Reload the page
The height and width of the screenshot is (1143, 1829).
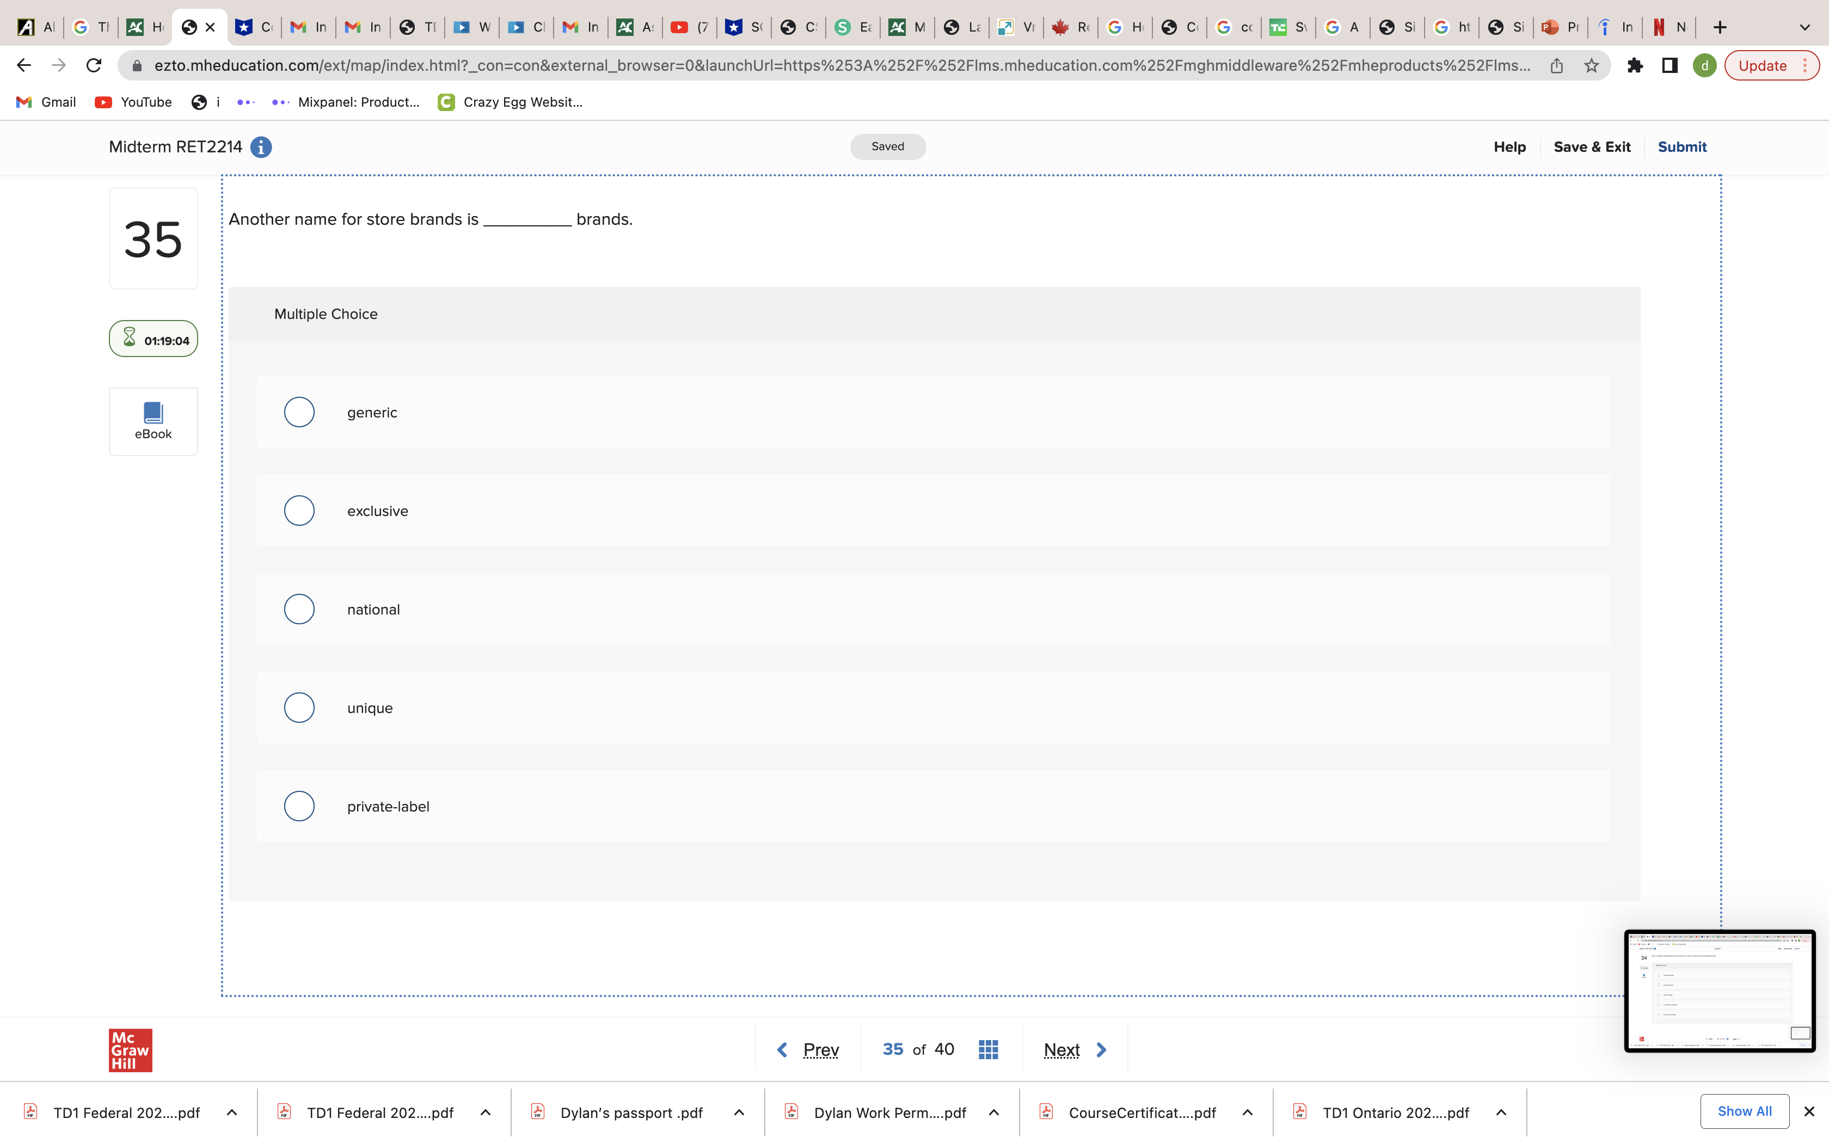pyautogui.click(x=94, y=66)
